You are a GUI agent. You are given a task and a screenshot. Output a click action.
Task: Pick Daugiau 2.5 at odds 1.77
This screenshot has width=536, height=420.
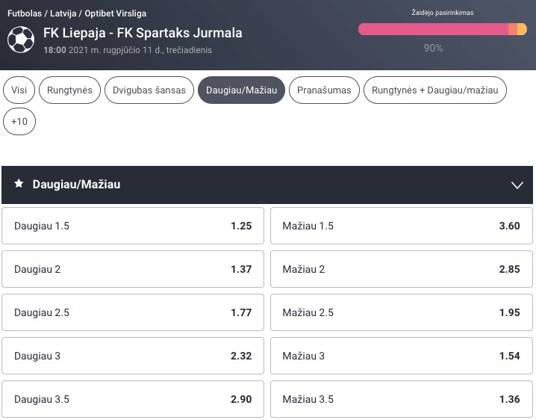pos(133,312)
